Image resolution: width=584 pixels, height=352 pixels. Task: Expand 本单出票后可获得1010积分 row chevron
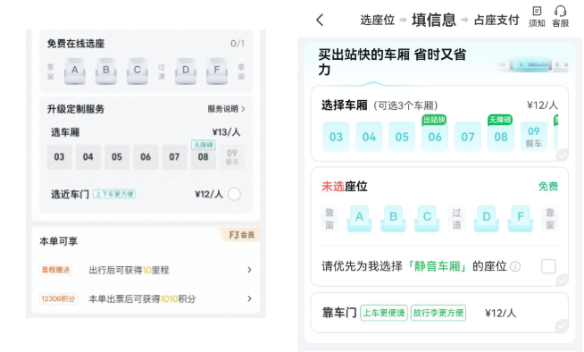(249, 298)
